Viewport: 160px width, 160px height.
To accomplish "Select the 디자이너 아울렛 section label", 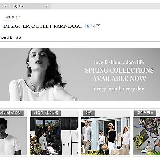I will coord(12,113).
